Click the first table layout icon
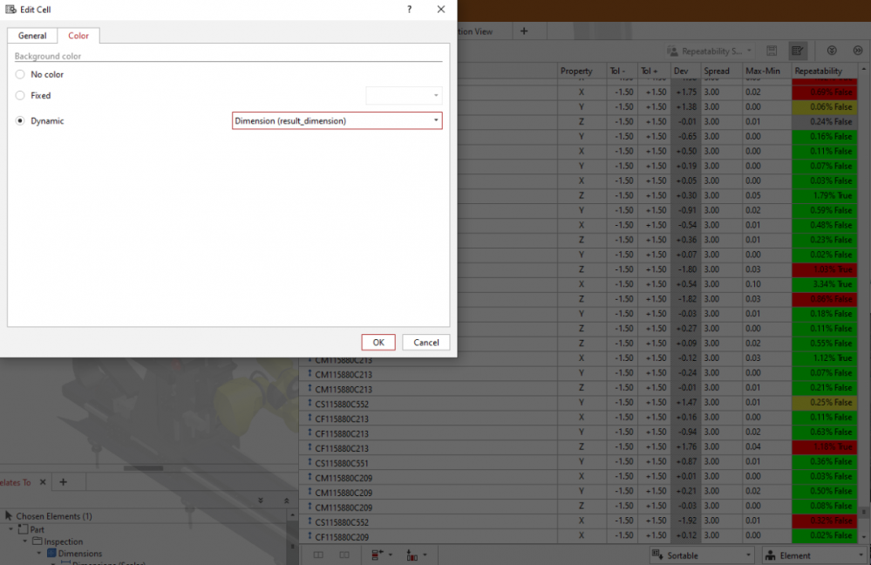This screenshot has height=565, width=871. (x=318, y=555)
